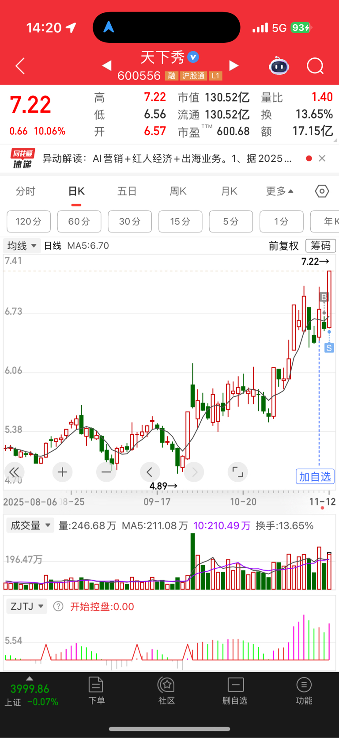Open 社区 community tab
Viewport: 339px width, 738px height.
pyautogui.click(x=166, y=691)
